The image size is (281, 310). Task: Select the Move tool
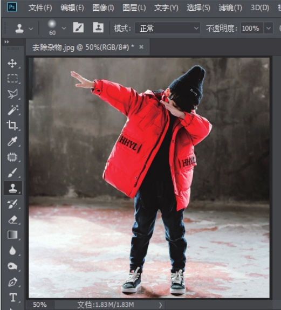click(x=12, y=64)
